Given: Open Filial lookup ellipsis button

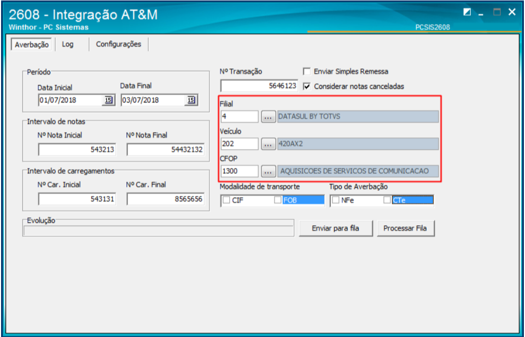Looking at the screenshot, I should 268,117.
